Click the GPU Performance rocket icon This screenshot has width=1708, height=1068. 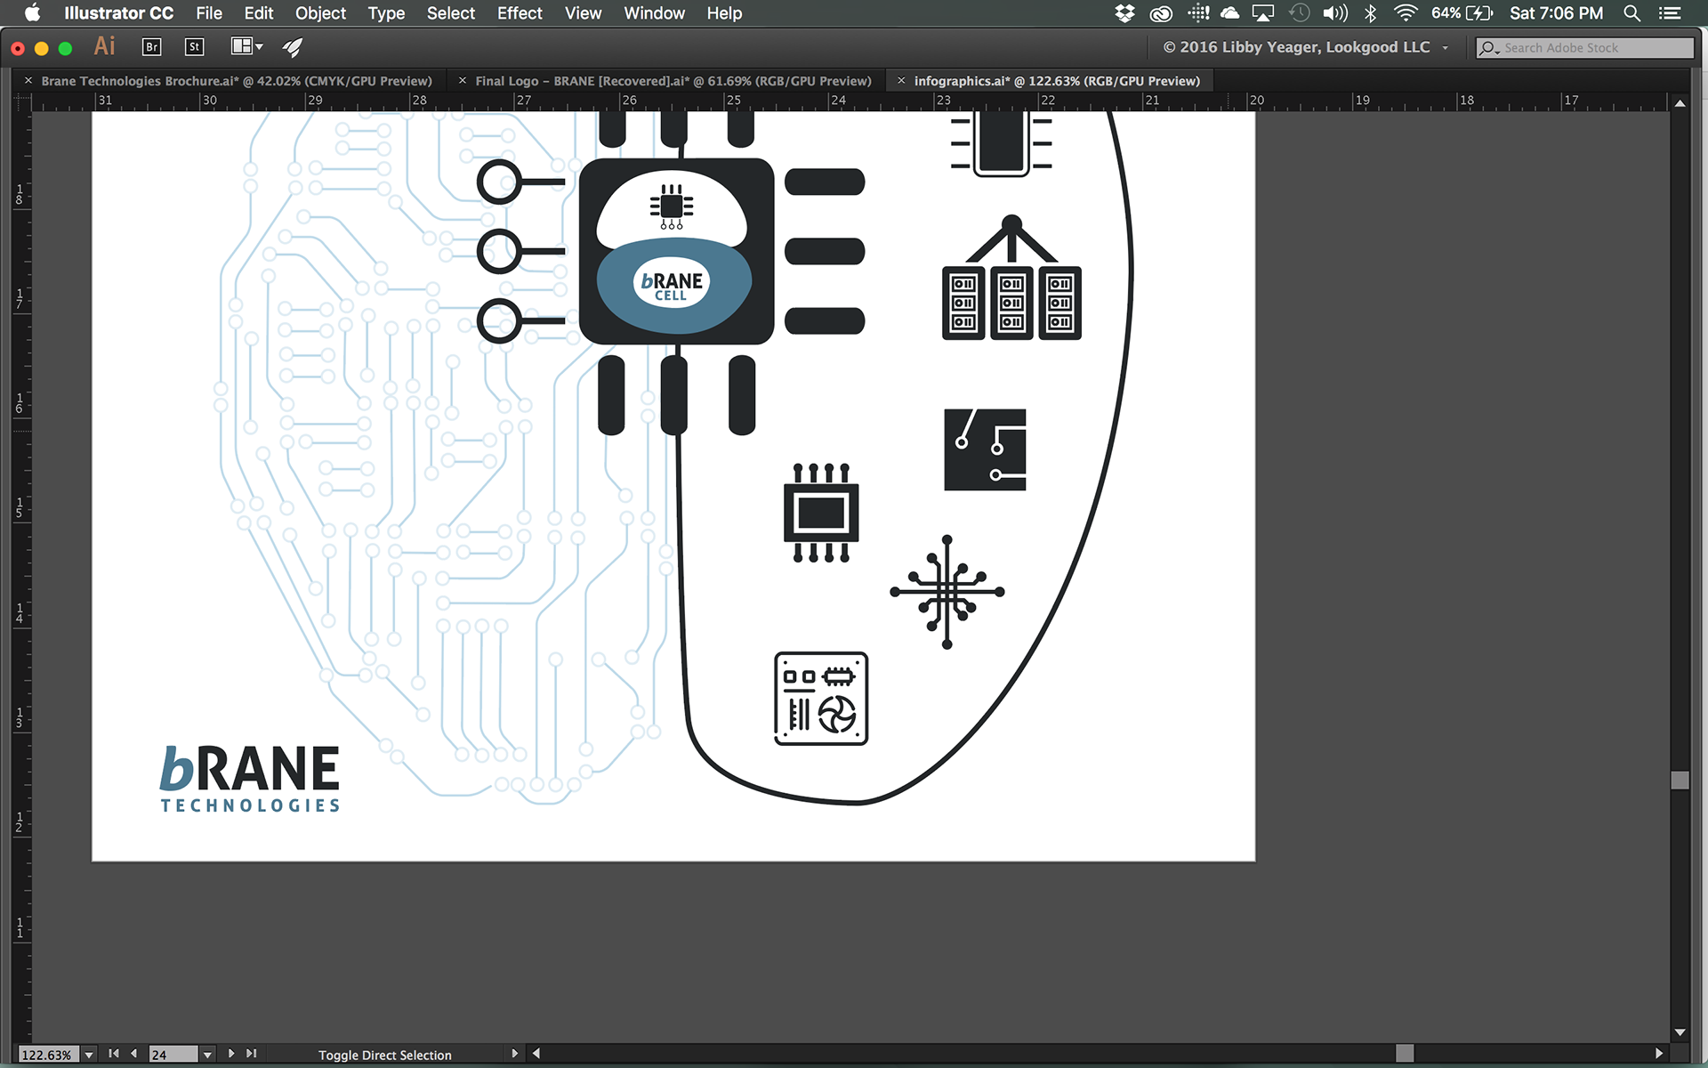click(x=293, y=47)
